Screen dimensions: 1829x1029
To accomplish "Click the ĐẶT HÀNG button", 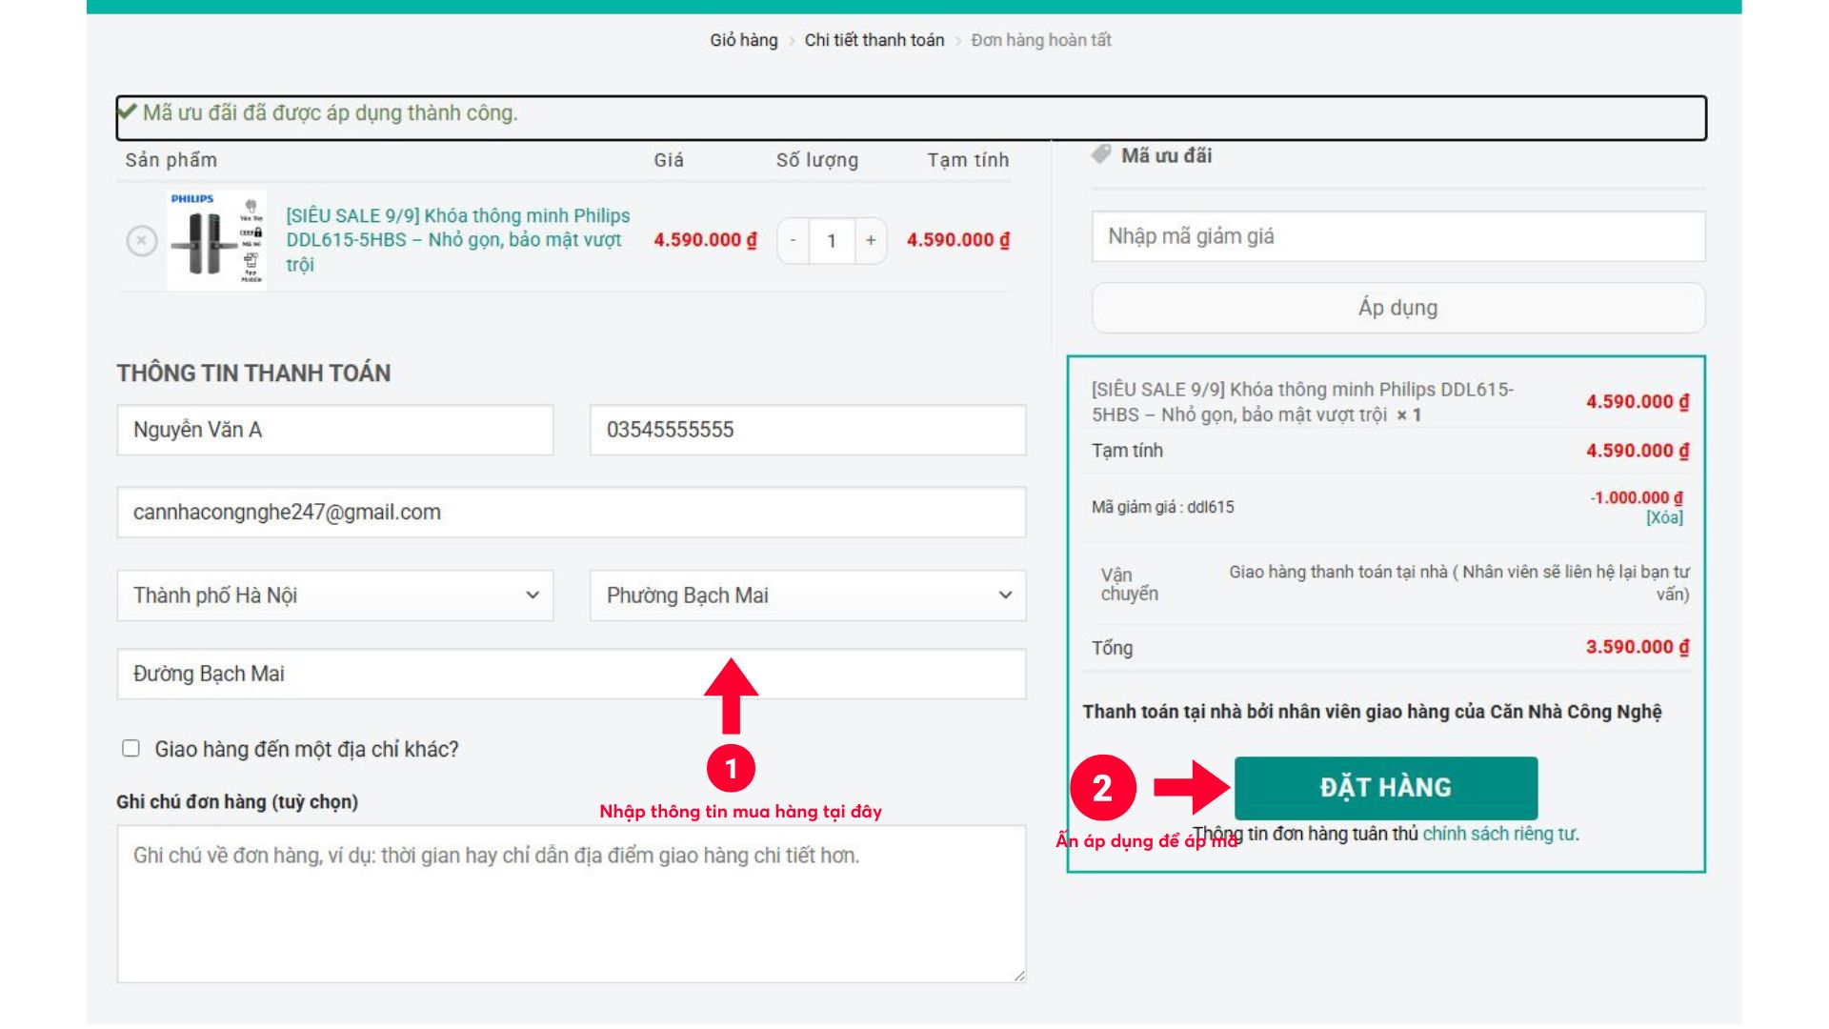I will [x=1386, y=788].
